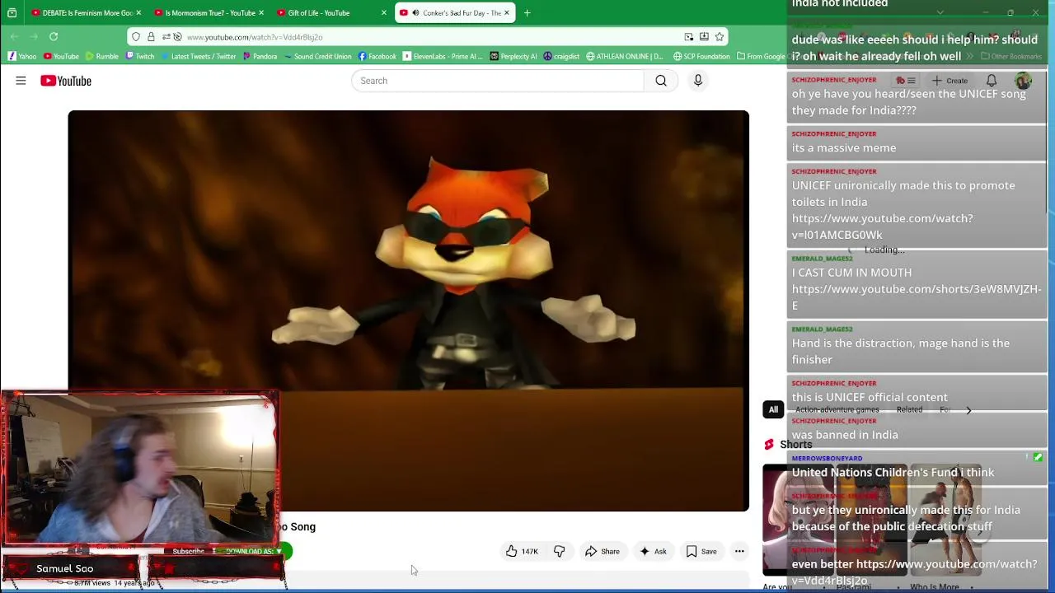Mute the playing Conker's tab audio icon
This screenshot has width=1055, height=593.
click(x=415, y=12)
